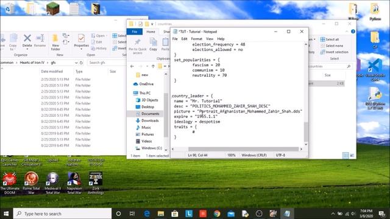390x219 pixels.
Task: Click Open in the gfx Explorer ribbon
Action: coord(98,36)
